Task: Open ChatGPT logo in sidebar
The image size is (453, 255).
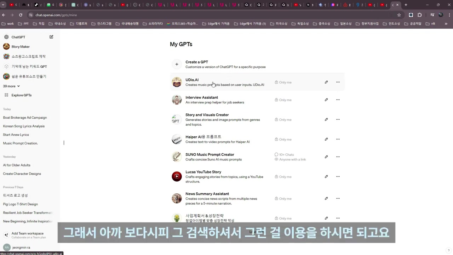Action: pos(6,37)
